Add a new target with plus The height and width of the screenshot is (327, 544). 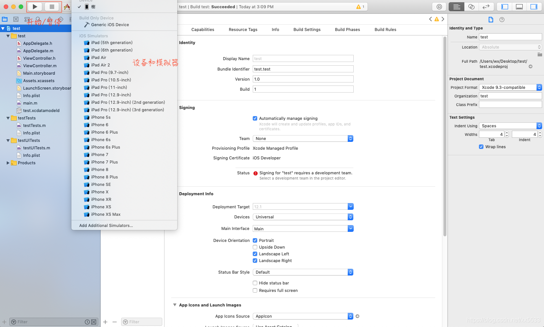tap(105, 322)
